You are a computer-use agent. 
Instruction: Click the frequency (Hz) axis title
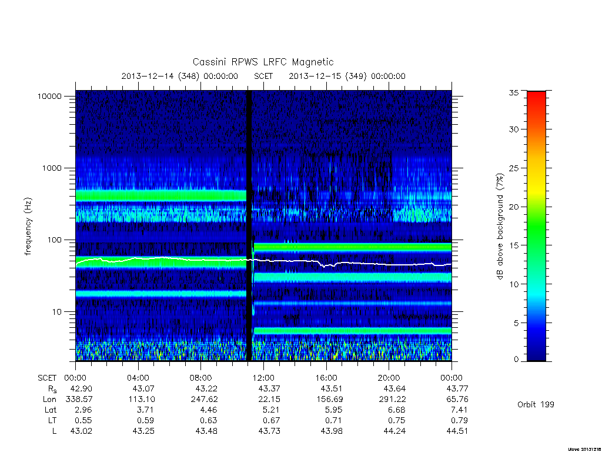pos(28,227)
